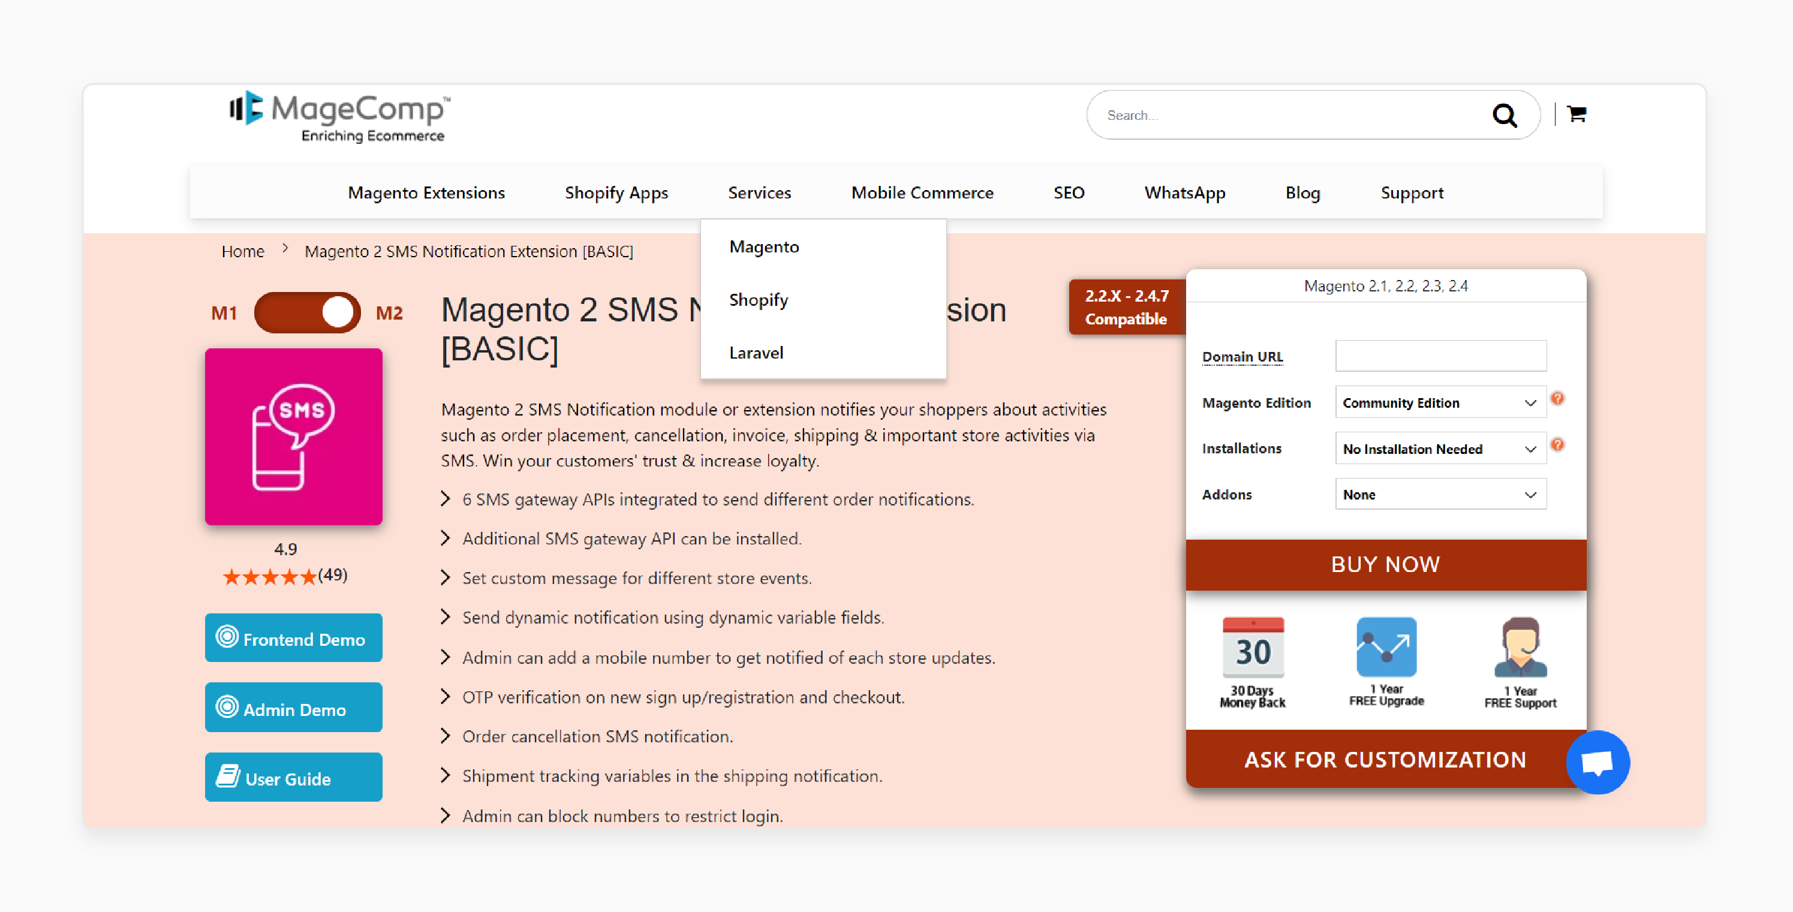Go to the Blog menu item

coord(1302,193)
